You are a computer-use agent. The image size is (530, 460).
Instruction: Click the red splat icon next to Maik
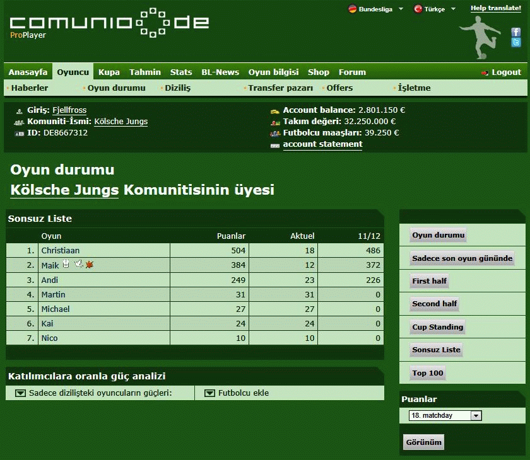(89, 265)
